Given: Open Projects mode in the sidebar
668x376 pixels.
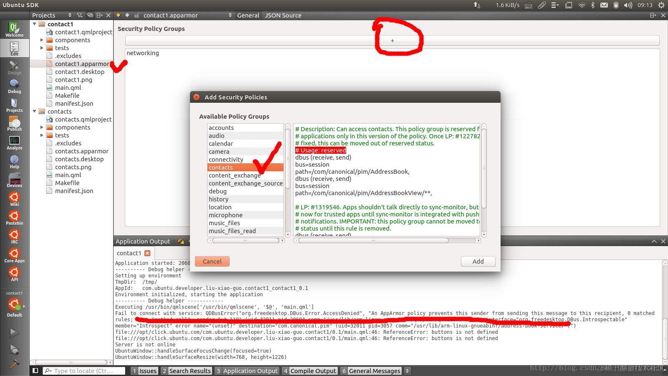Looking at the screenshot, I should pos(14,105).
